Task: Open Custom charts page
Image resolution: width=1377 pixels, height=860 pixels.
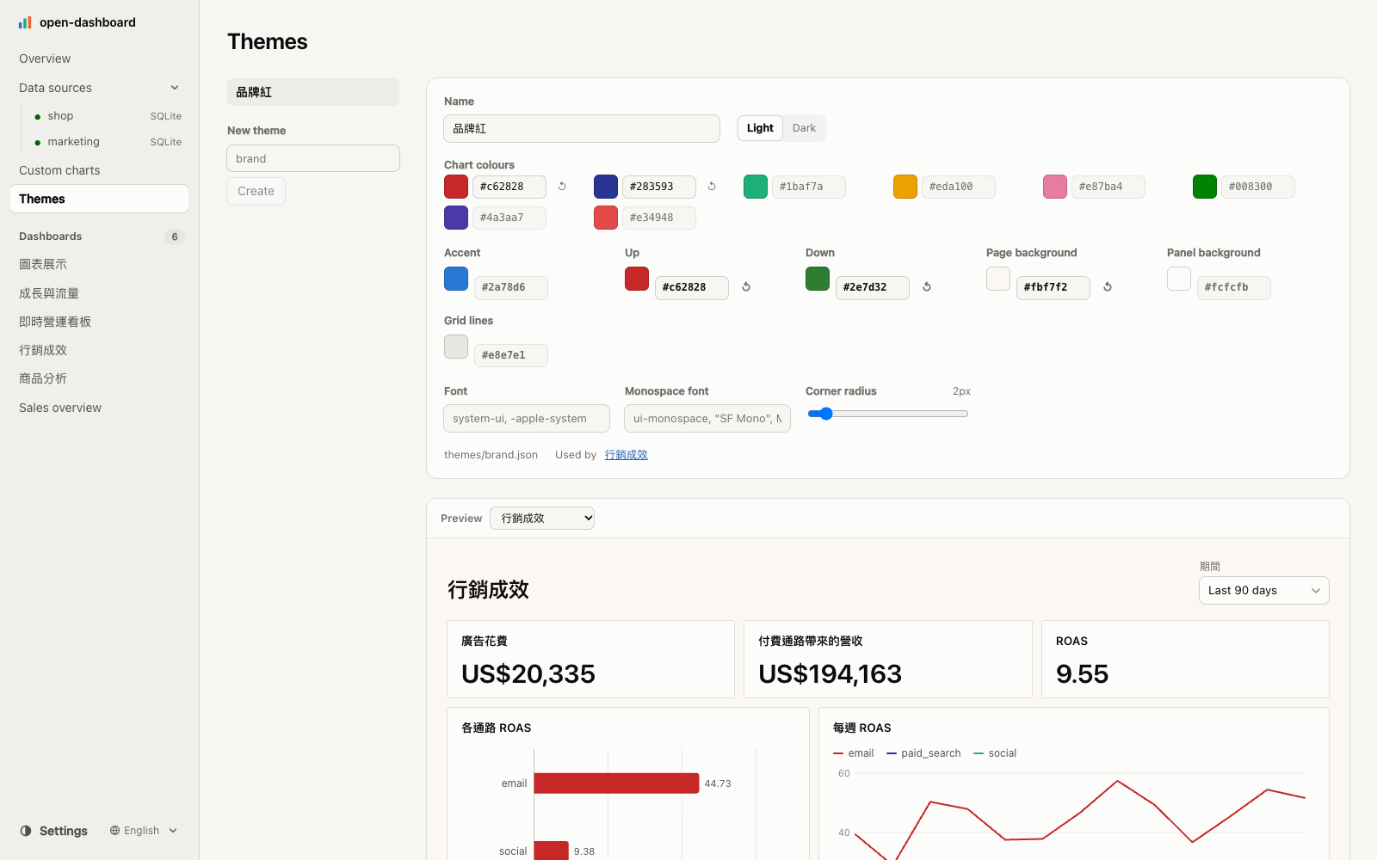Action: click(x=99, y=170)
